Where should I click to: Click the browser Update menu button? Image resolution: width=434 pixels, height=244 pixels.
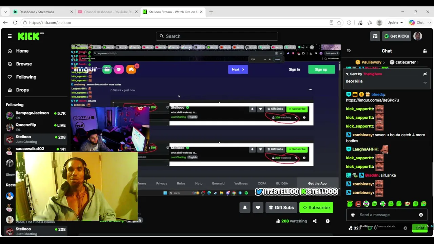[x=395, y=23]
